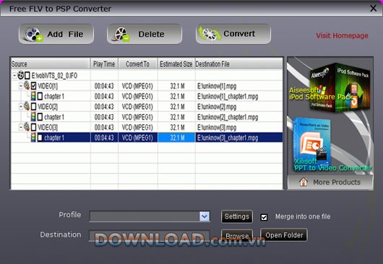Open the Settings button

237,216
